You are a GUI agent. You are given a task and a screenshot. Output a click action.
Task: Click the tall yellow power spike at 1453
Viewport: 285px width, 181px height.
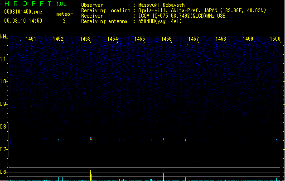91,176
